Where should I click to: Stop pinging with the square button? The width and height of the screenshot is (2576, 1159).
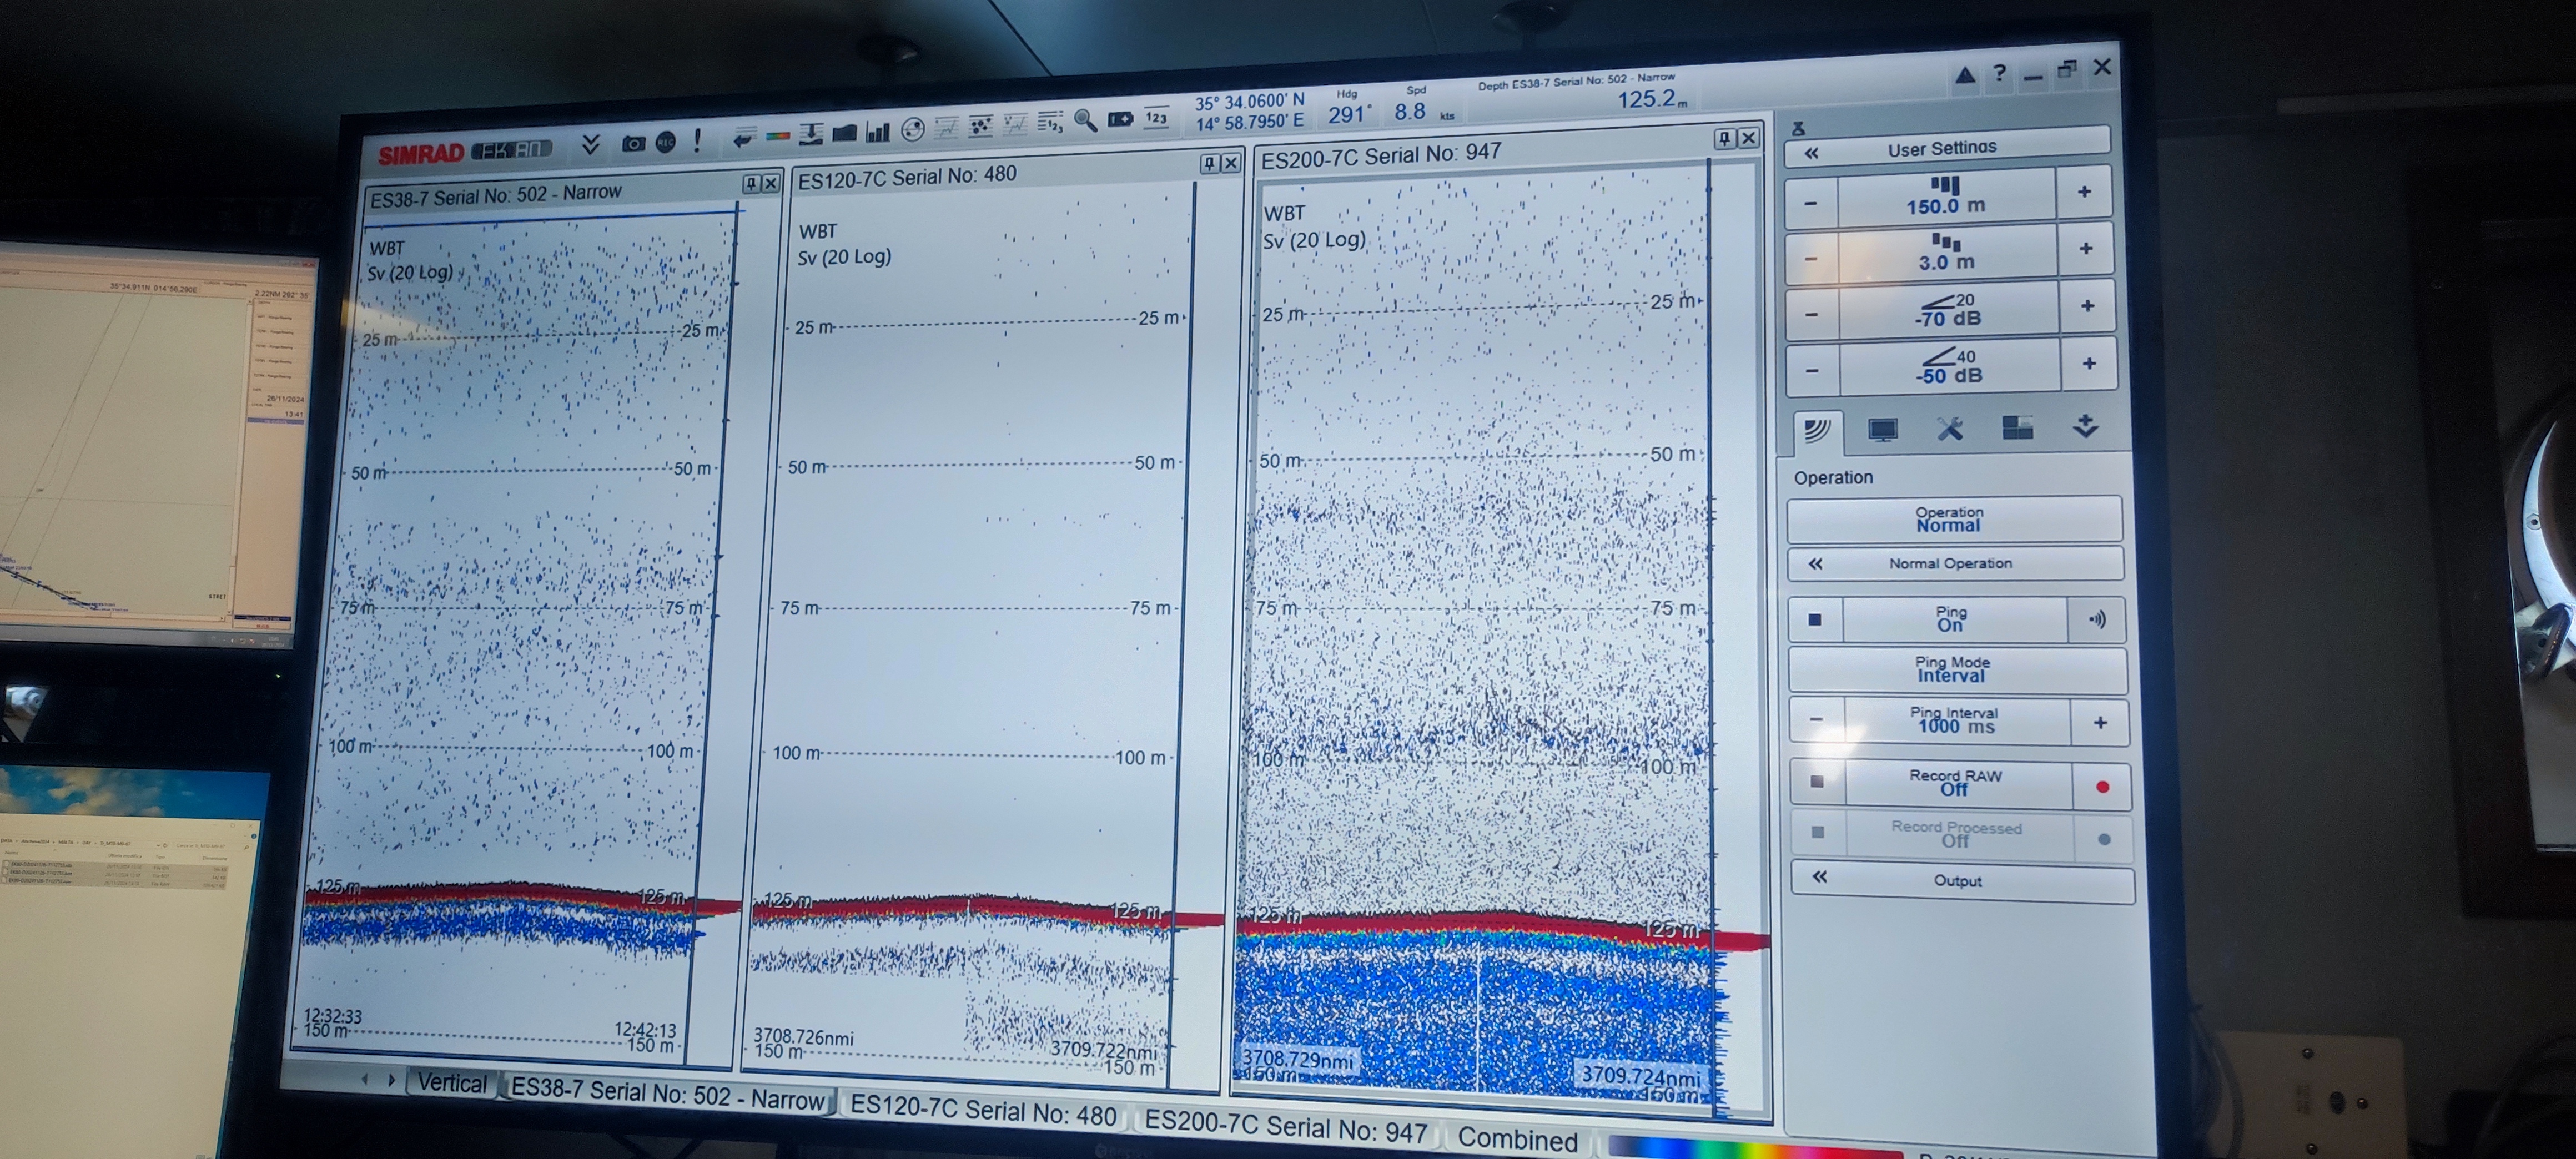pos(1815,620)
